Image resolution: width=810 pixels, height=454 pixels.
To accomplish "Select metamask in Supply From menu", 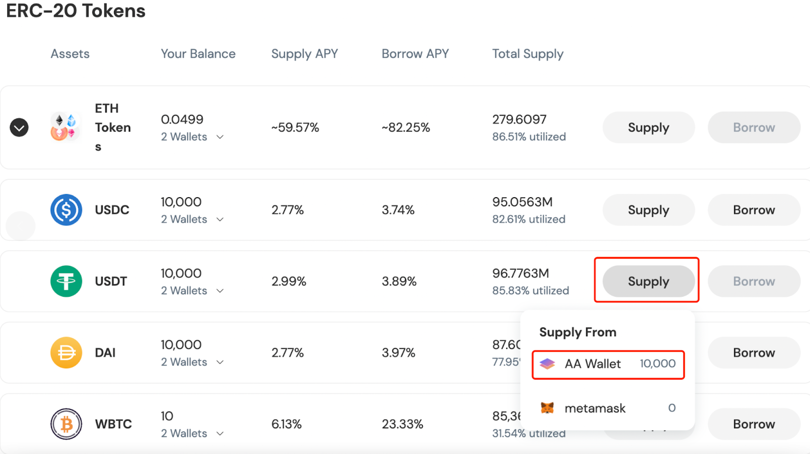I will [608, 408].
